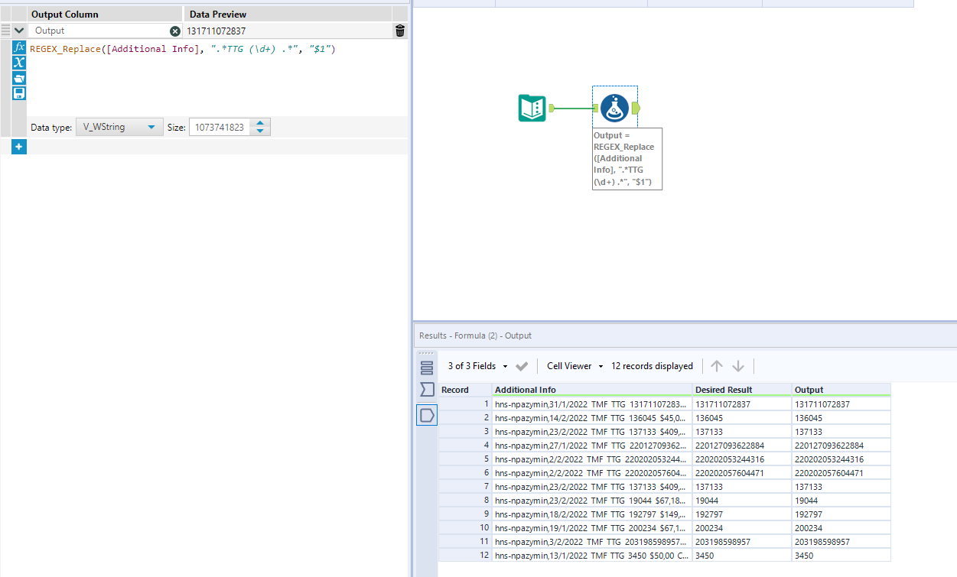Image resolution: width=957 pixels, height=577 pixels.
Task: Click the sigma messages icon in Results
Action: [427, 391]
